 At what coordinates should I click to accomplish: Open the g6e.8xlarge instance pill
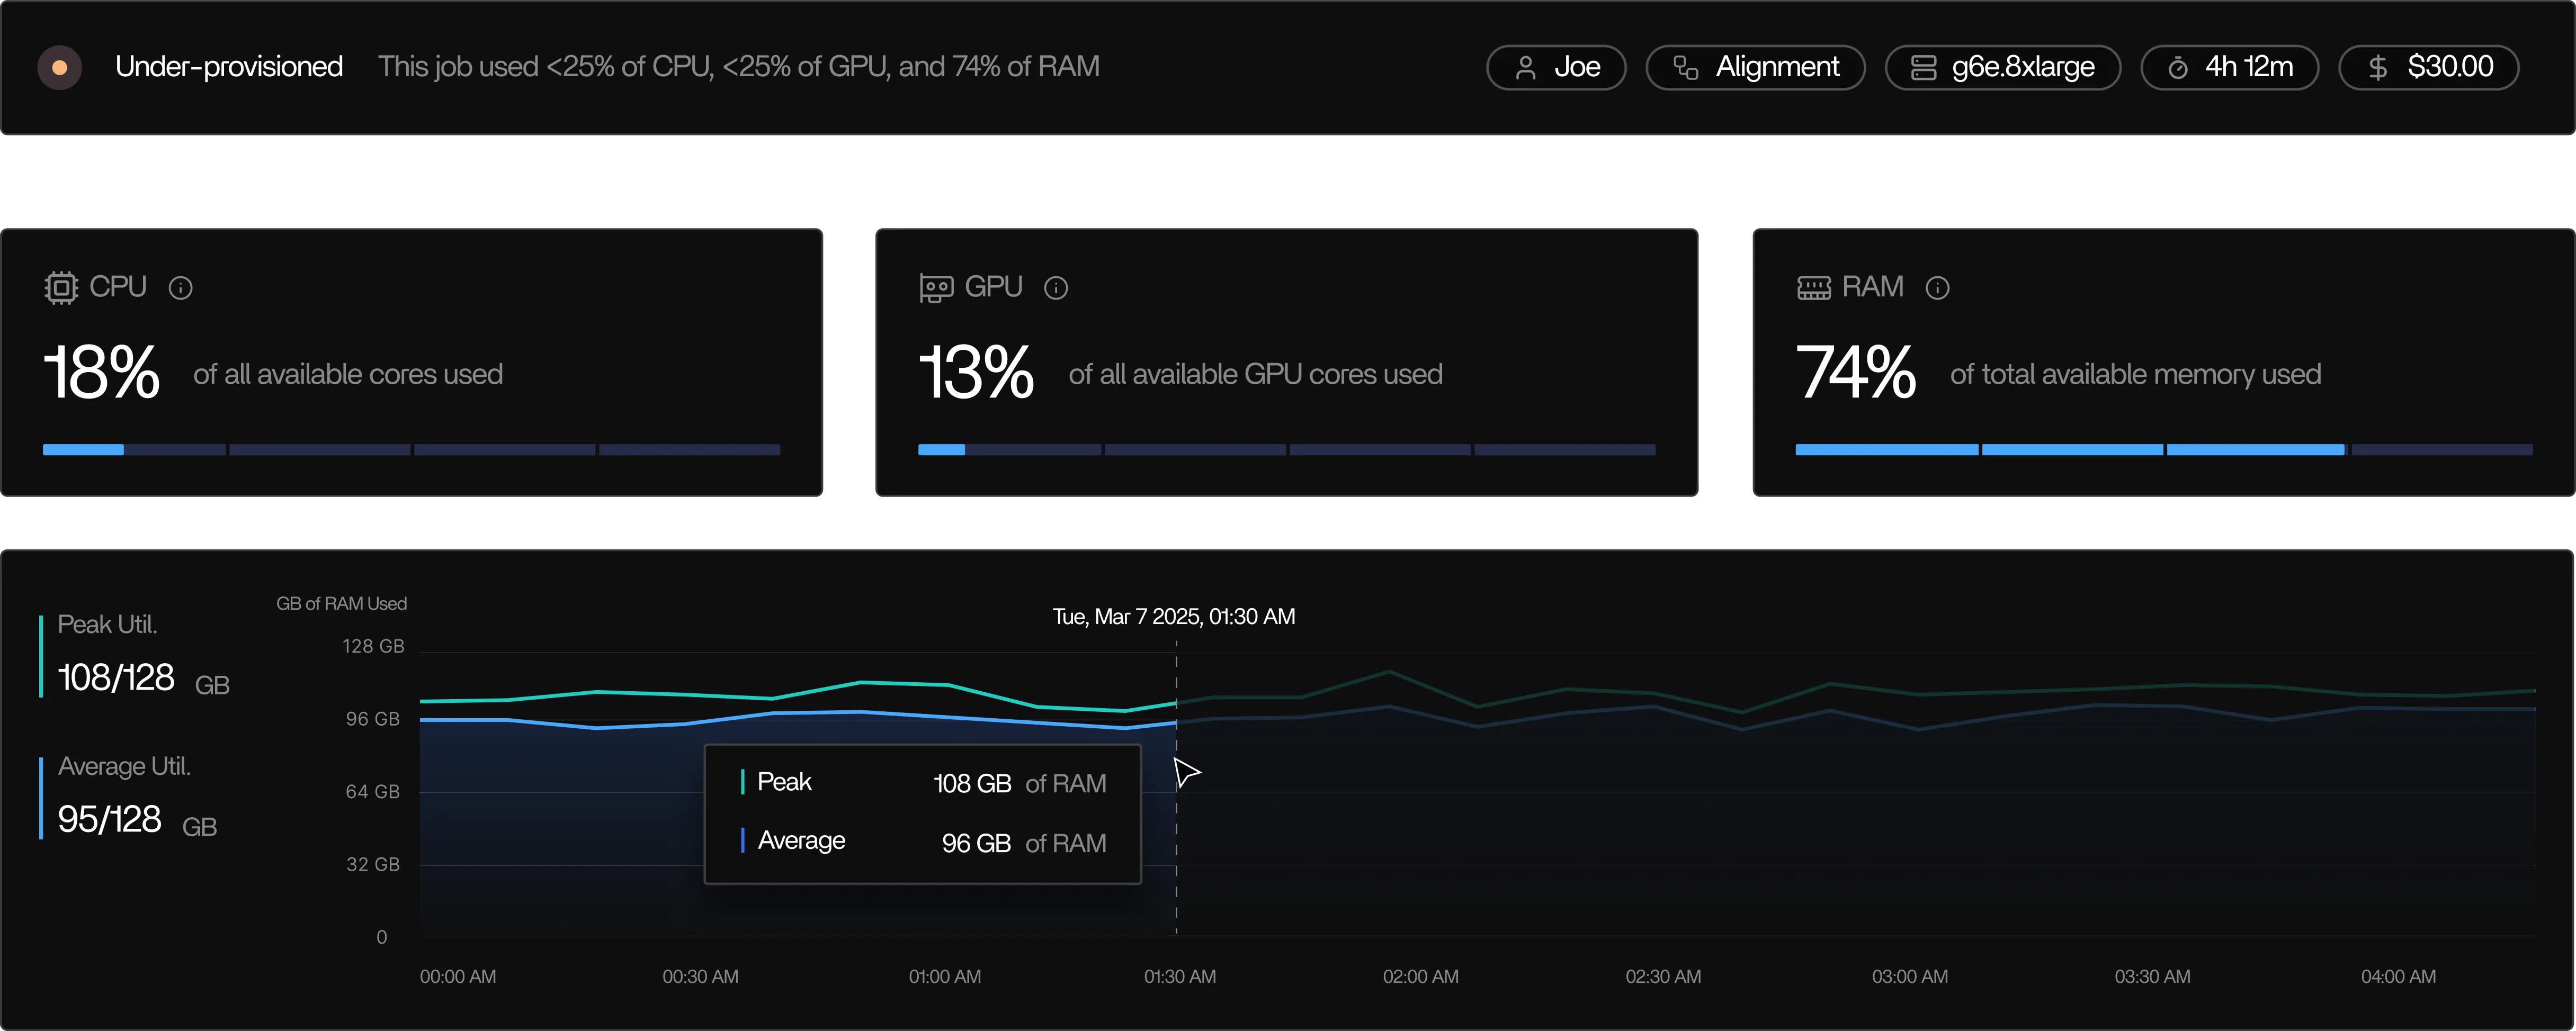[x=2002, y=67]
